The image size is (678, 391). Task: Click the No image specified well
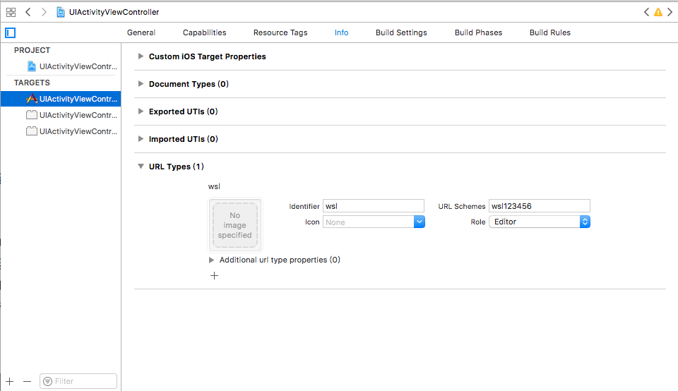pos(235,225)
